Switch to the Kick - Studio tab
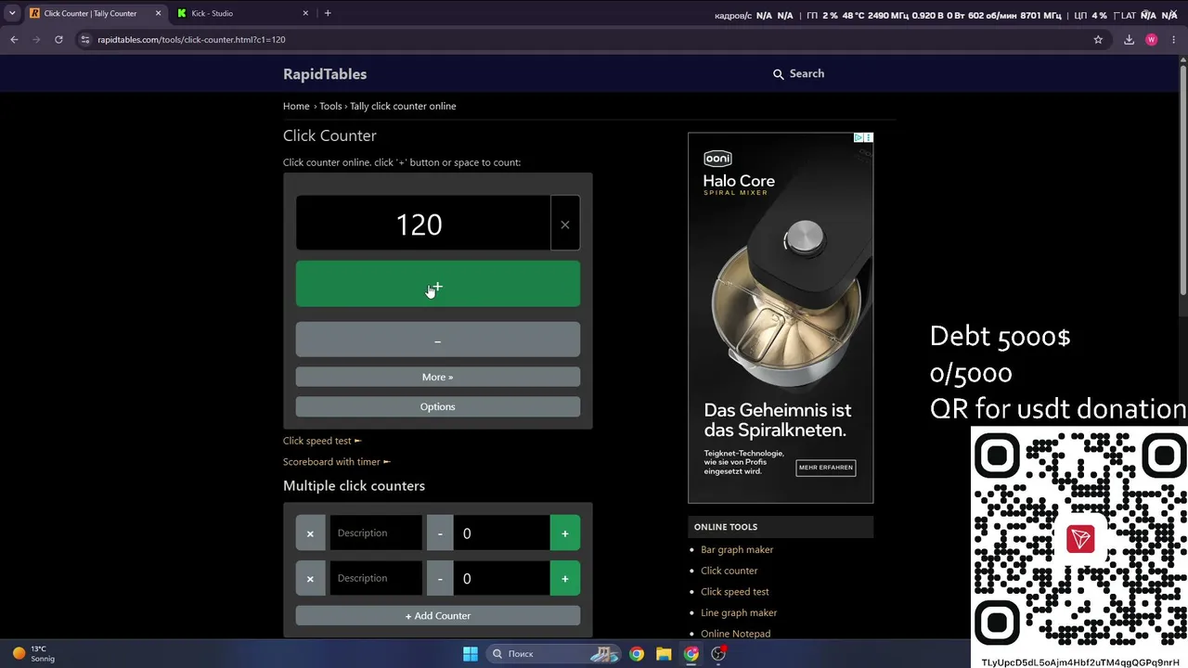Image resolution: width=1188 pixels, height=668 pixels. 241,13
